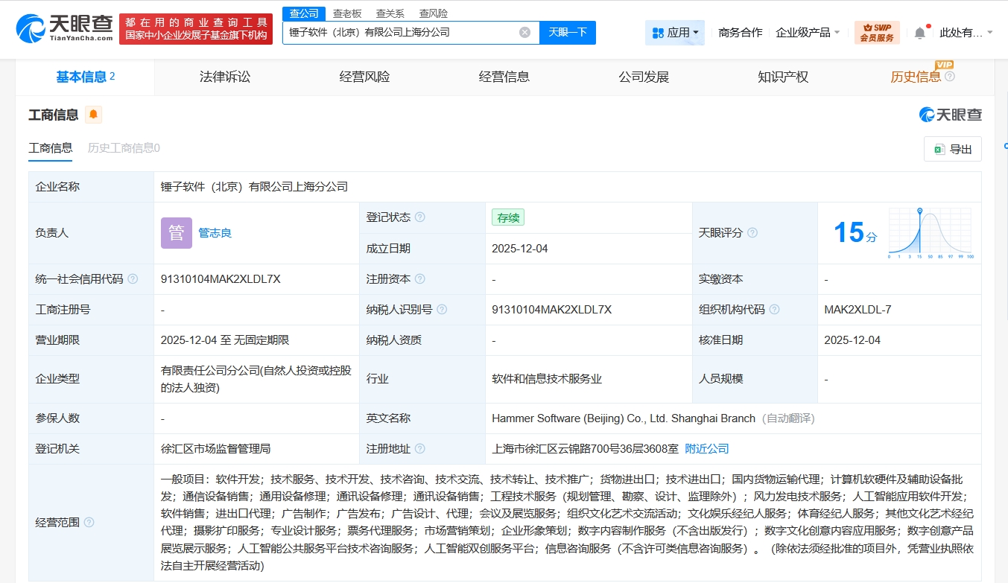Click the 管 avatar of 管志良
Viewport: 1008px width, 583px height.
[176, 232]
